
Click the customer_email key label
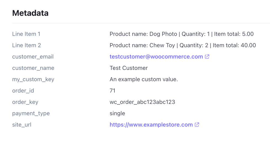(33, 57)
